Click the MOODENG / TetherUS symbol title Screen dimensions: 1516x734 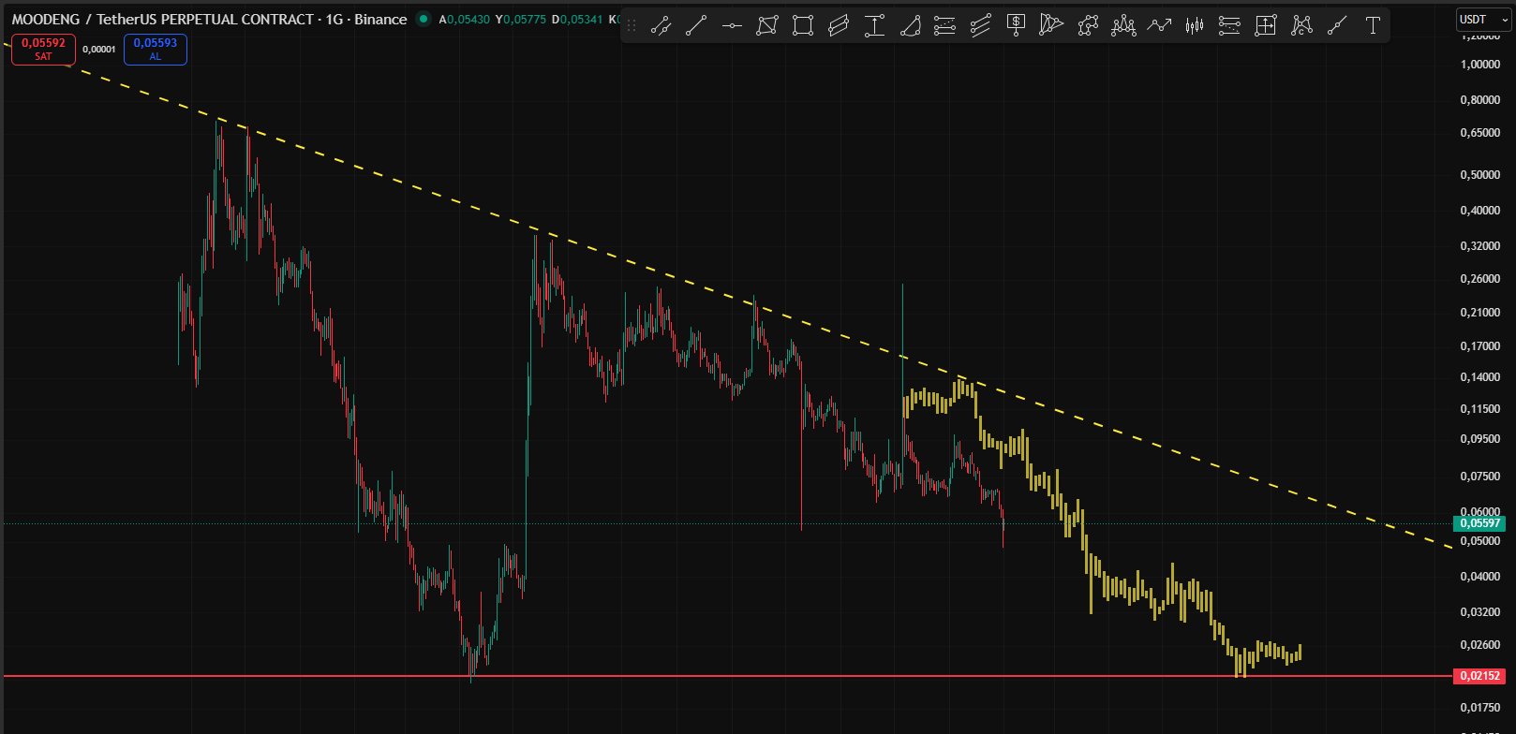pos(209,19)
